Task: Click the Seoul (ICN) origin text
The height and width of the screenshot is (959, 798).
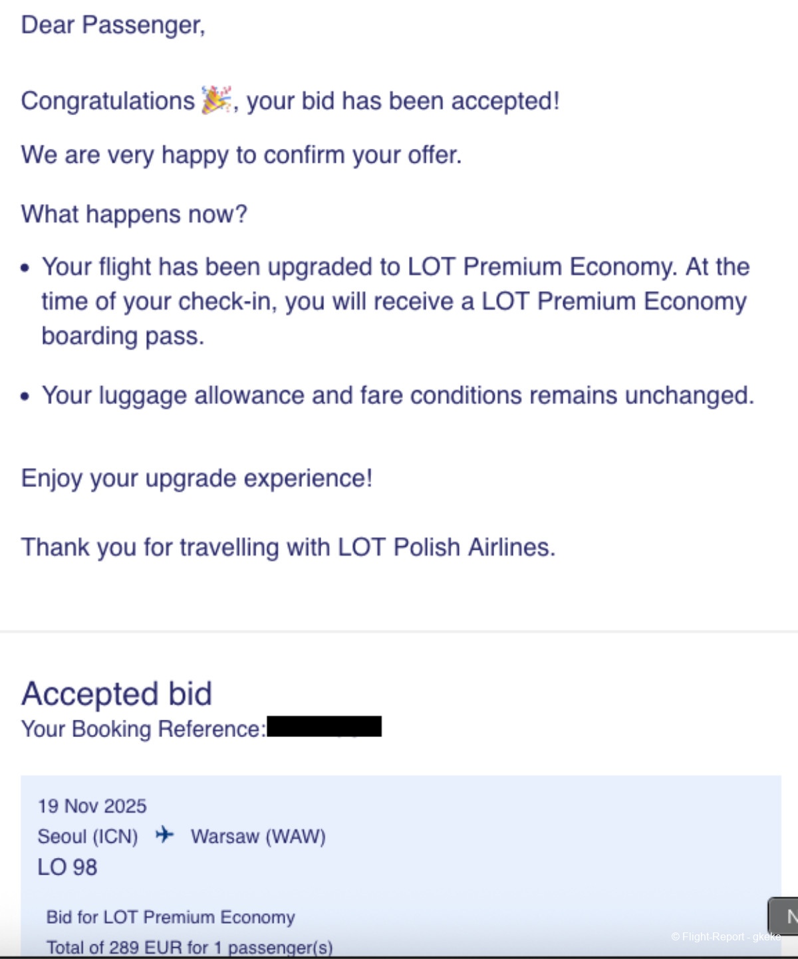Action: point(88,836)
